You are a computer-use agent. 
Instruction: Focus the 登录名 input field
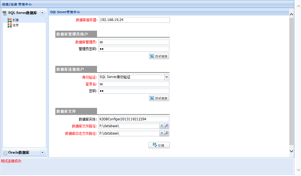click(x=134, y=84)
